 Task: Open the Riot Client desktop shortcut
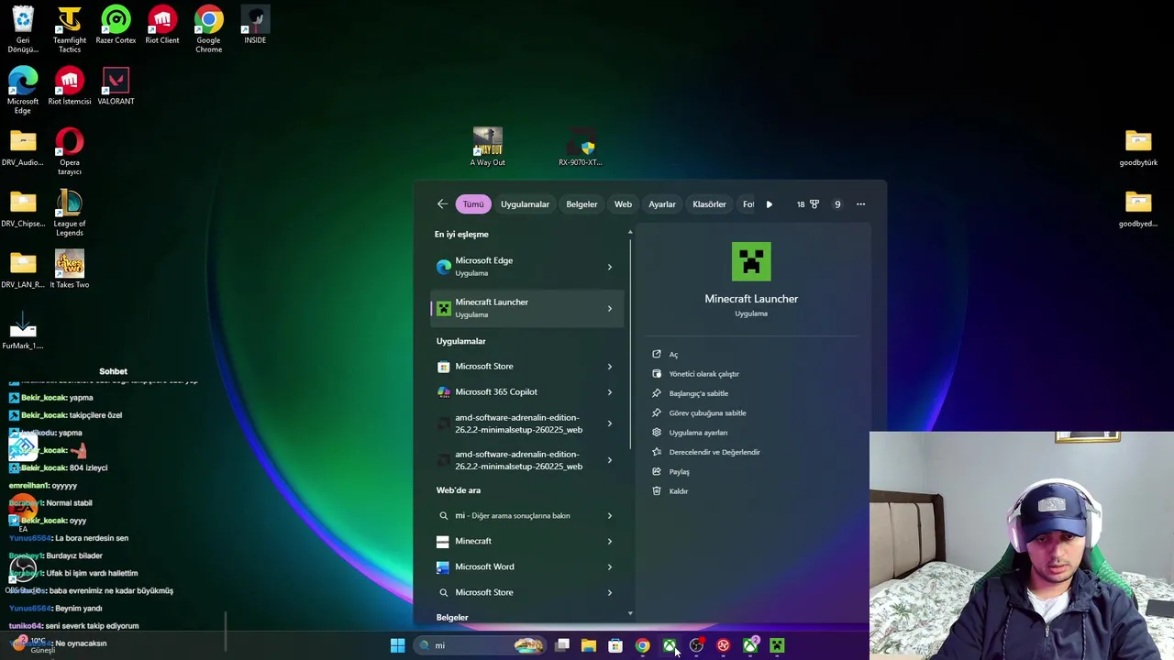click(x=162, y=25)
